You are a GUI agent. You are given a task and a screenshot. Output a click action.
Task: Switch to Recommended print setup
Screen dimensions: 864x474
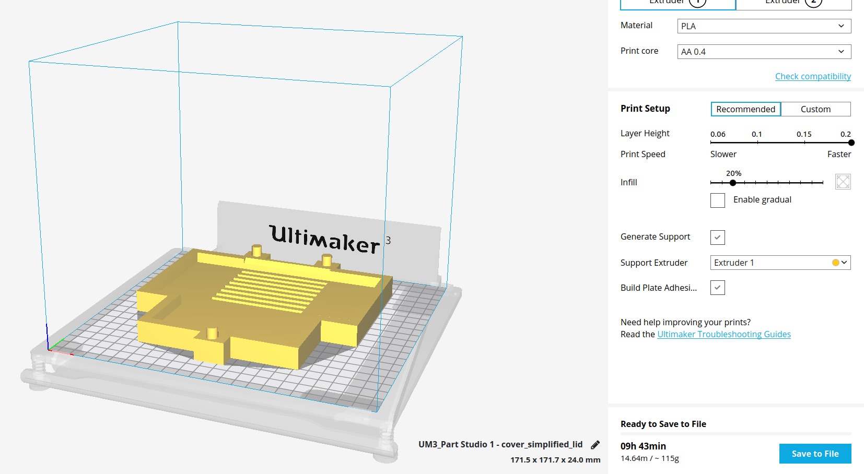(745, 109)
